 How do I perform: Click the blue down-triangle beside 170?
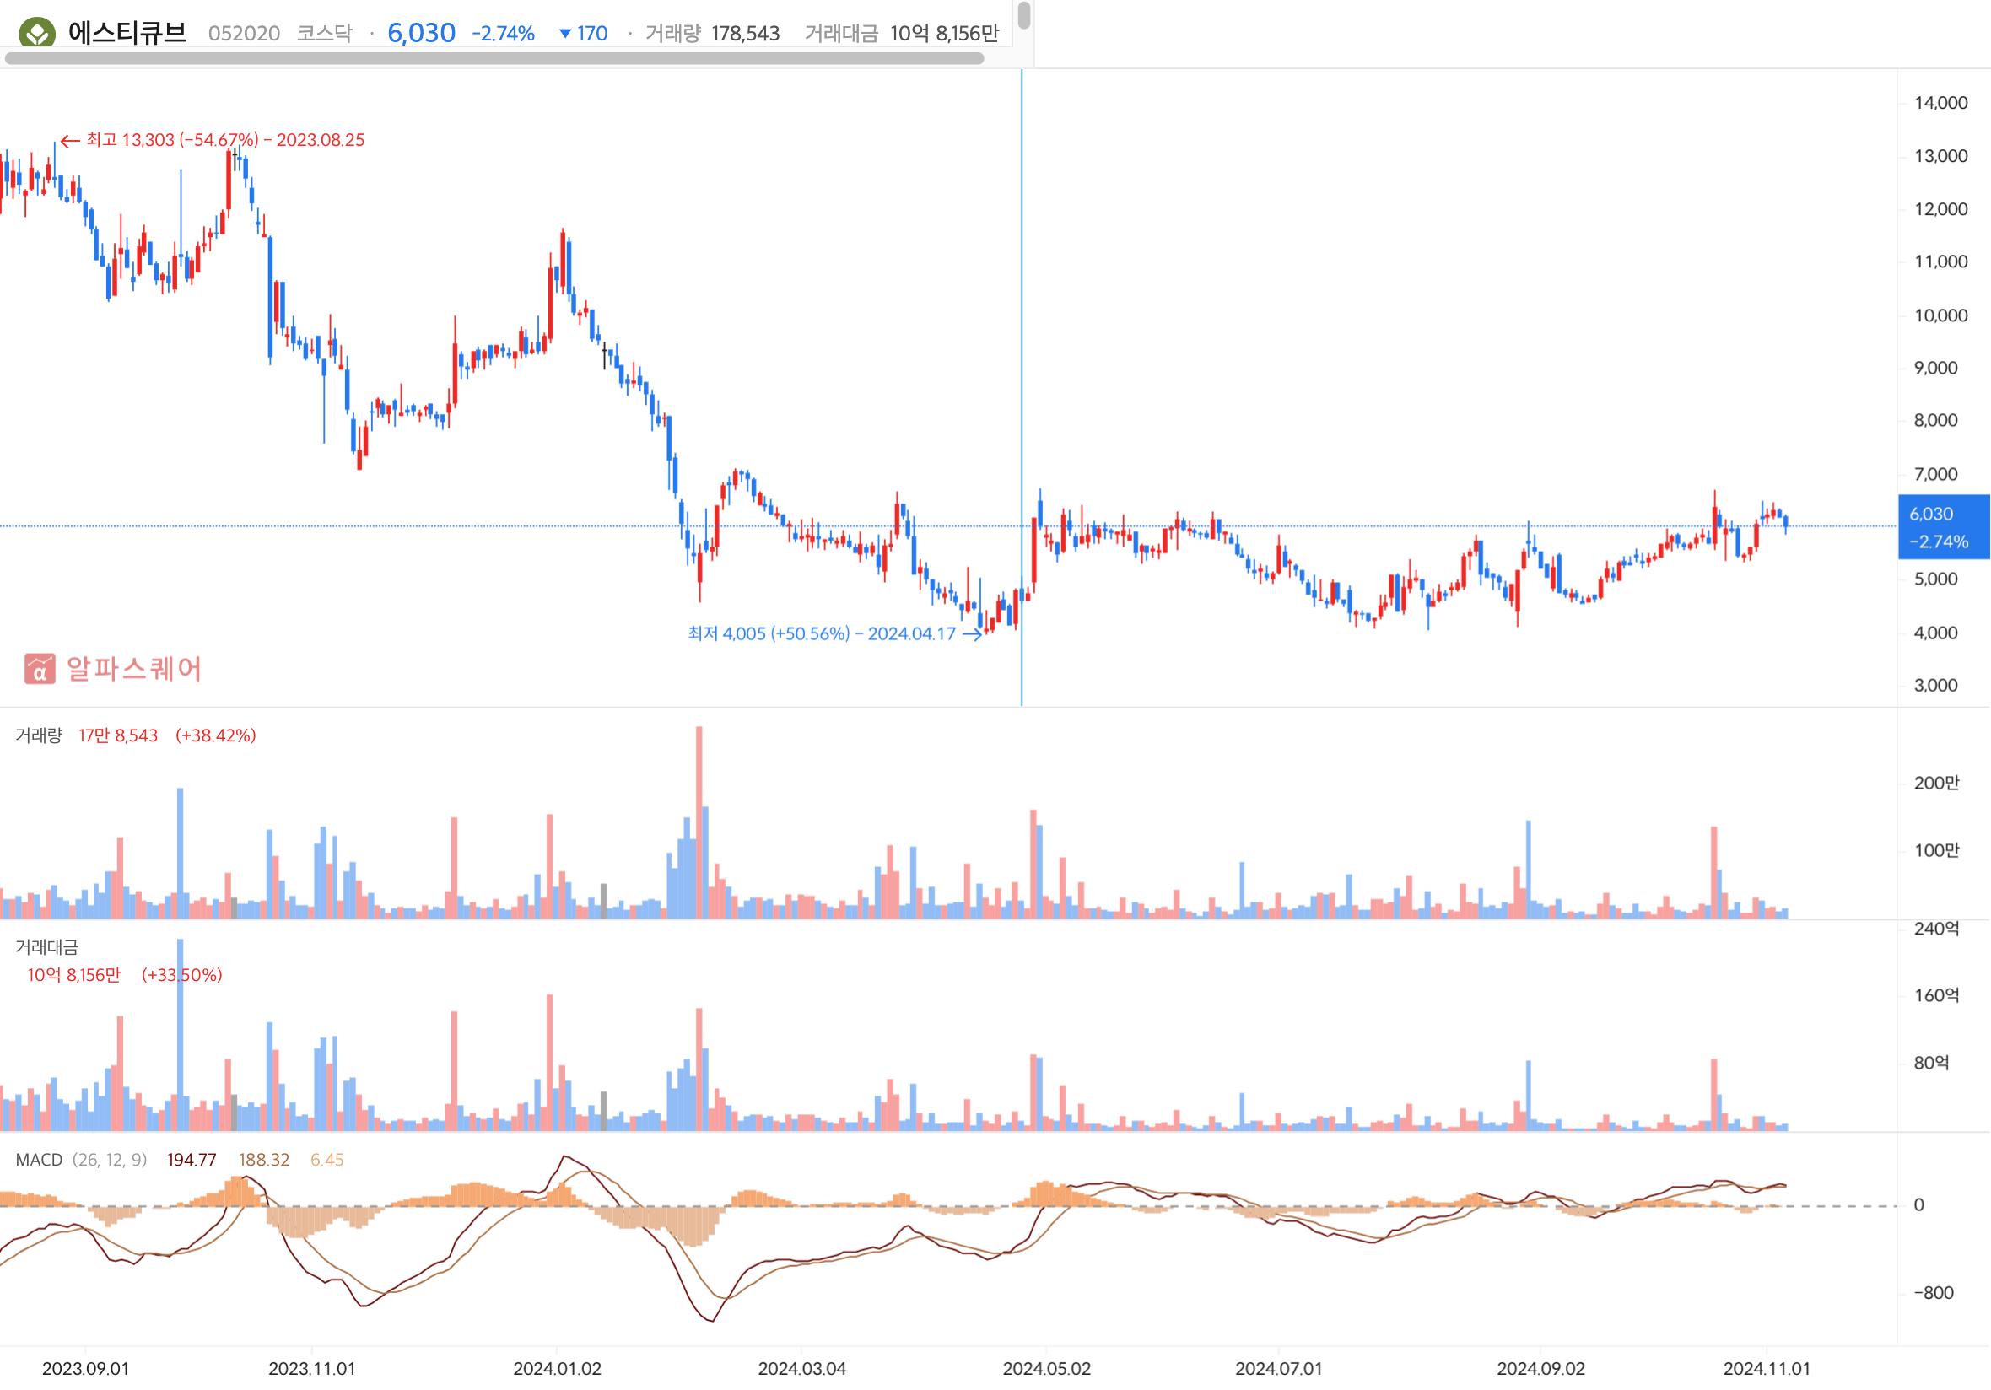[565, 34]
